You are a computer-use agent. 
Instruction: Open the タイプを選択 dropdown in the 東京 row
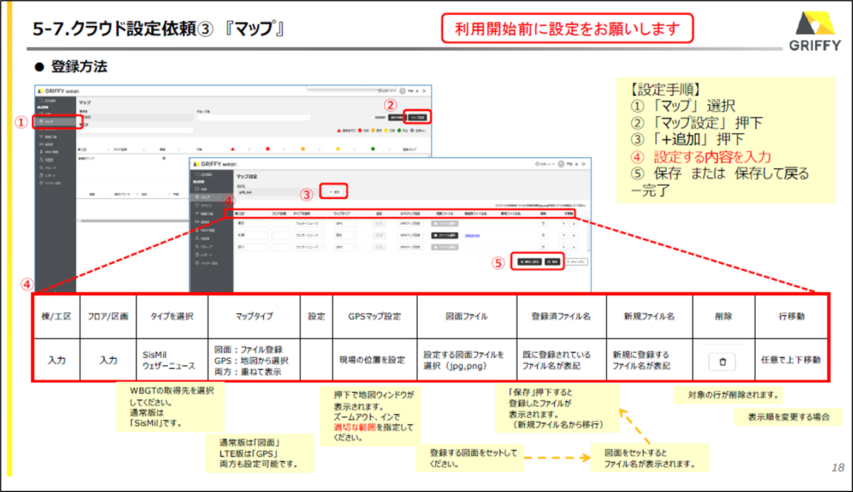pos(309,223)
